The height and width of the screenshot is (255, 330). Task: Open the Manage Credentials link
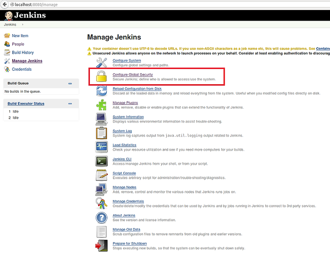click(x=128, y=201)
